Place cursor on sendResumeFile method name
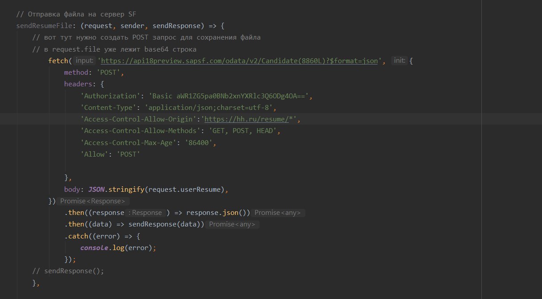Screen dimensions: 542x299 [x=45, y=26]
